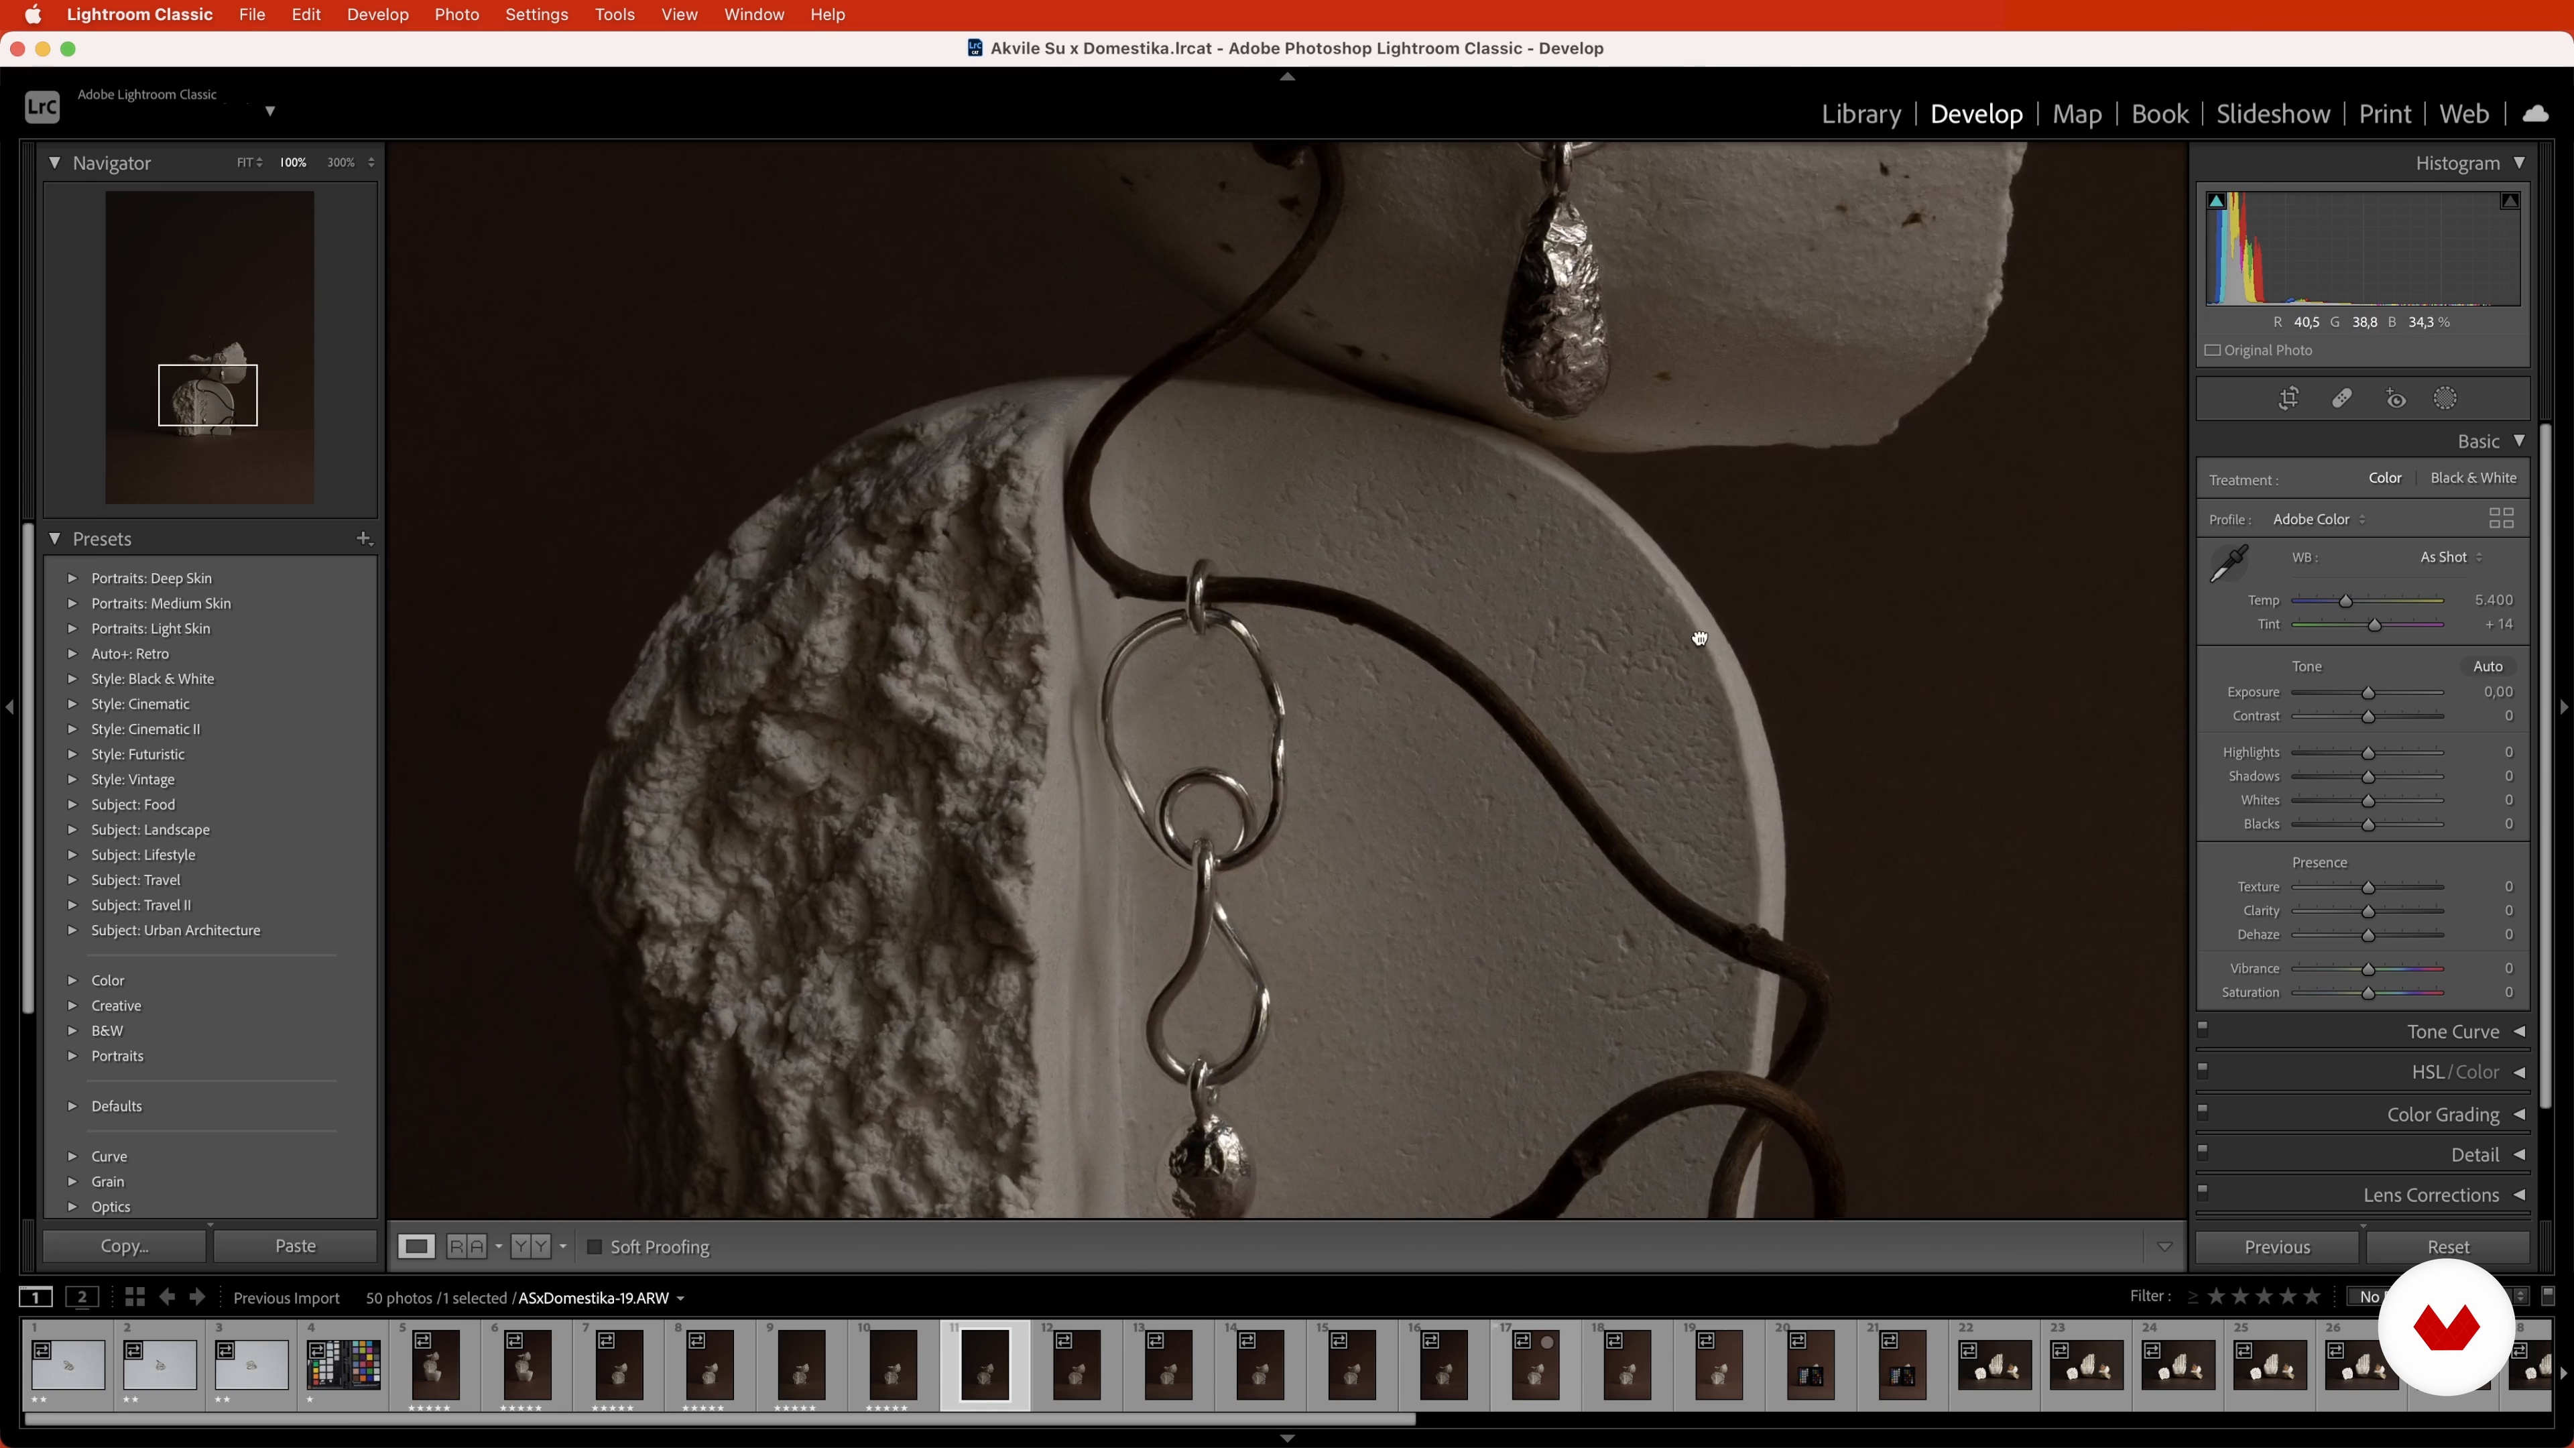Screen dimensions: 2574x1448
Task: Select main window display button 1
Action: [x=36, y=1298]
